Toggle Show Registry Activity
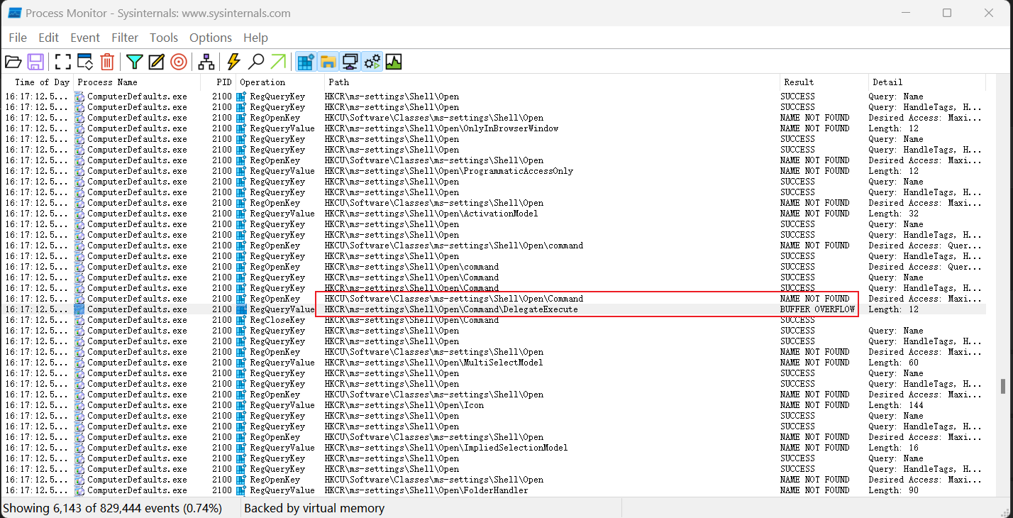 point(306,62)
